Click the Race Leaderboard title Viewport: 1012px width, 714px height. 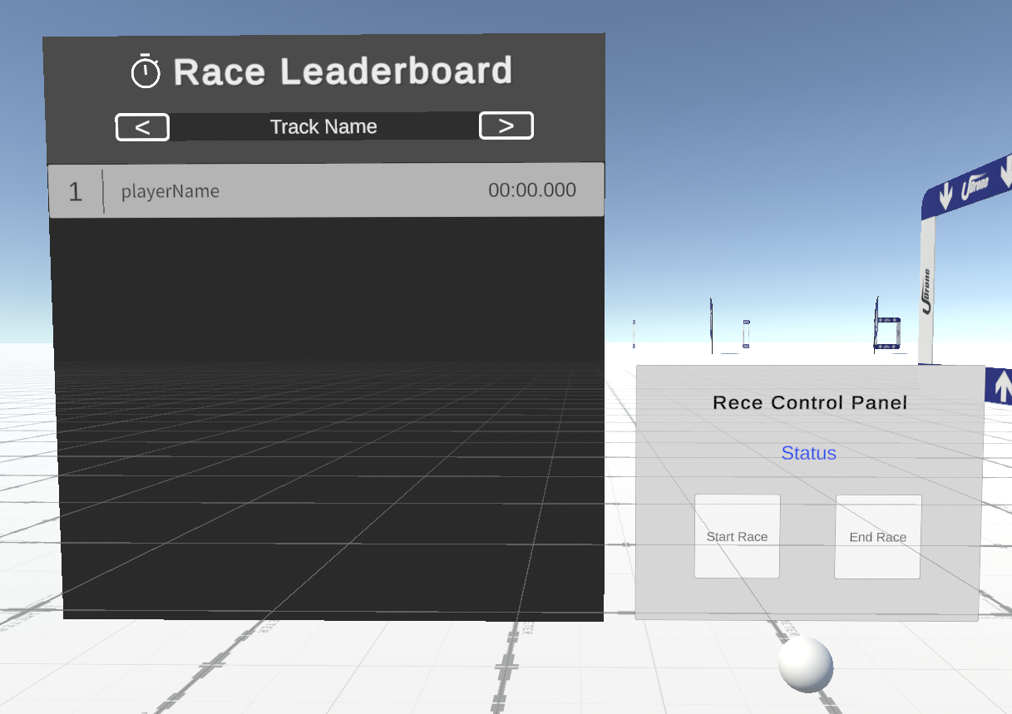pyautogui.click(x=343, y=71)
